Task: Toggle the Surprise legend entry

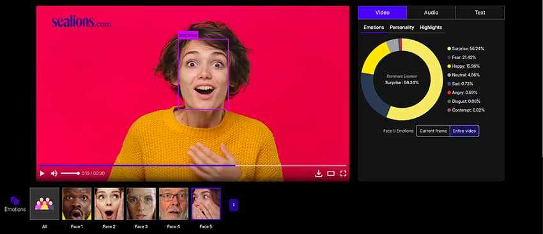Action: pos(466,48)
